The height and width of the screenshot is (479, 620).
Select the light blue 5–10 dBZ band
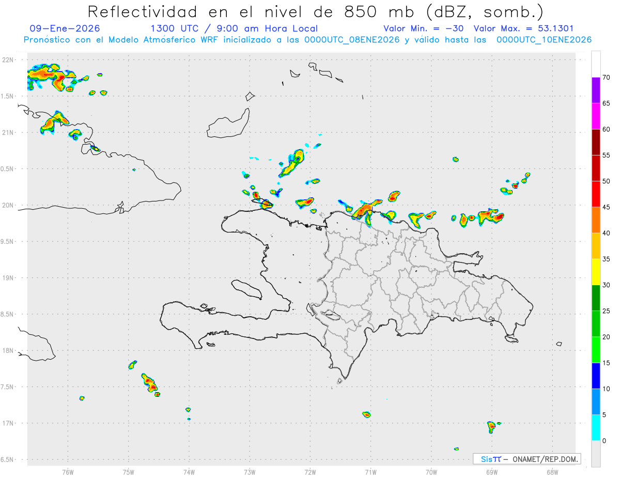point(596,402)
